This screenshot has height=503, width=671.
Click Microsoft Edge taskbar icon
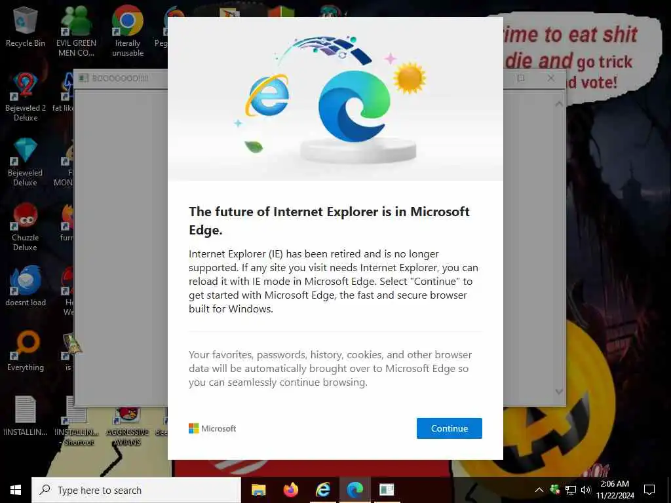coord(355,490)
